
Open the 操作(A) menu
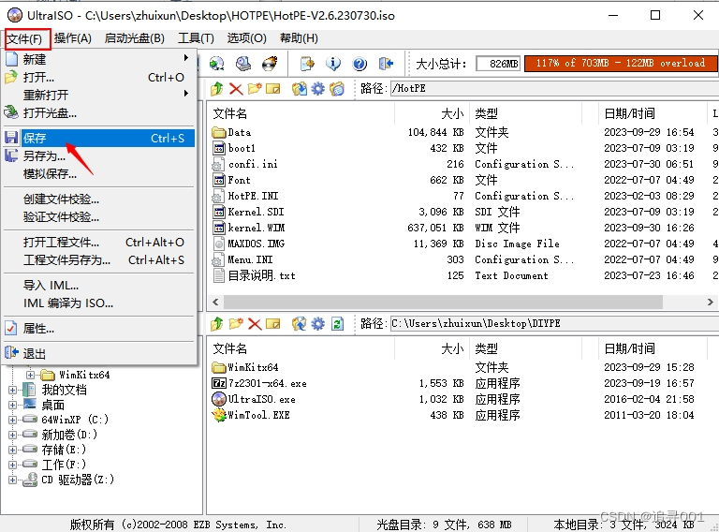point(72,38)
